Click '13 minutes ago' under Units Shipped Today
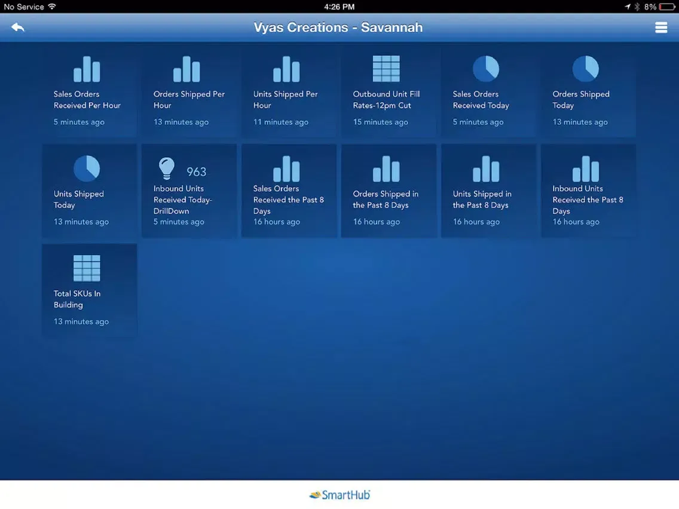The width and height of the screenshot is (679, 509). pyautogui.click(x=81, y=222)
